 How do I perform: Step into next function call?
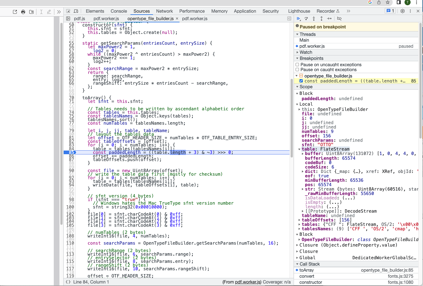[x=314, y=18]
